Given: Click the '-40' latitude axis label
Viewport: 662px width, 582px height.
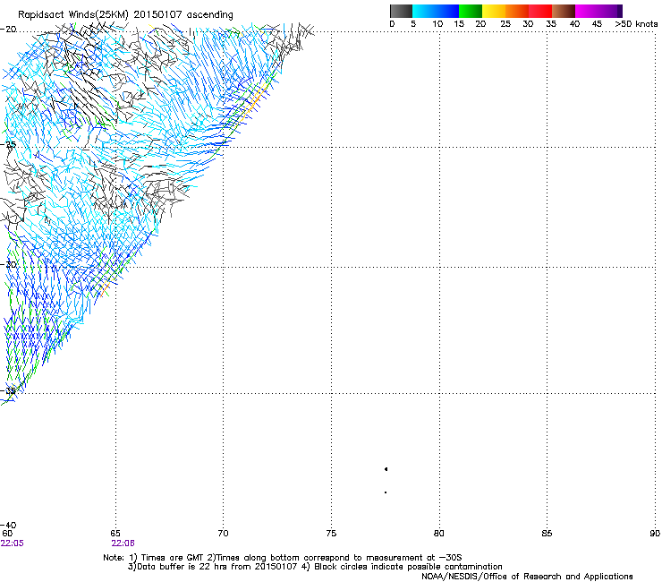Looking at the screenshot, I should coord(8,525).
